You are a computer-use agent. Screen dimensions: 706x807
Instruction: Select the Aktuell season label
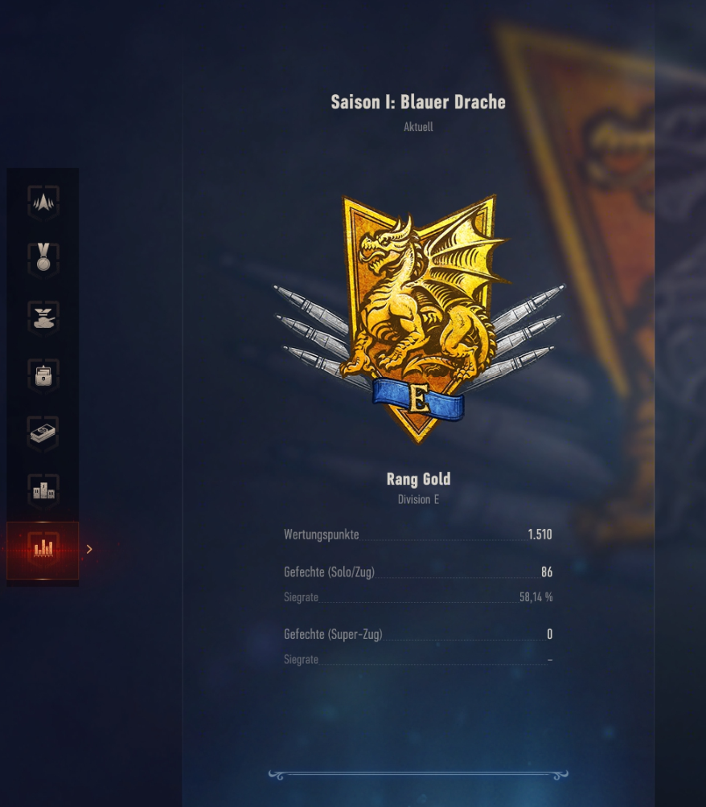418,127
